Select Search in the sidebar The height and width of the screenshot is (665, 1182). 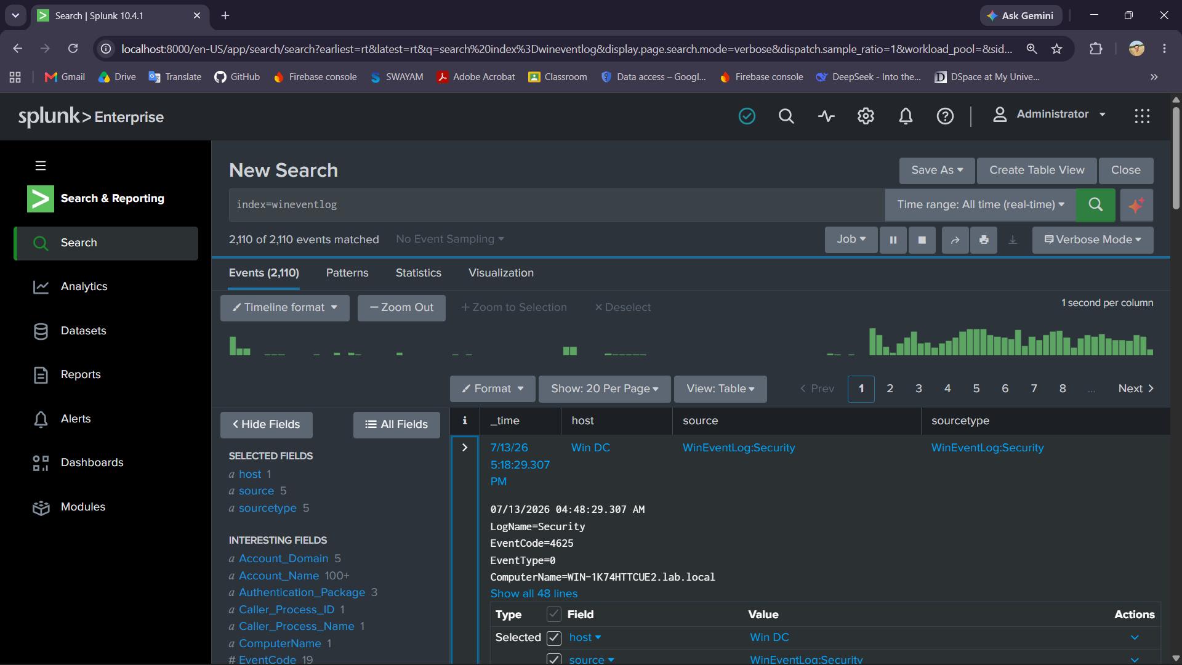106,243
